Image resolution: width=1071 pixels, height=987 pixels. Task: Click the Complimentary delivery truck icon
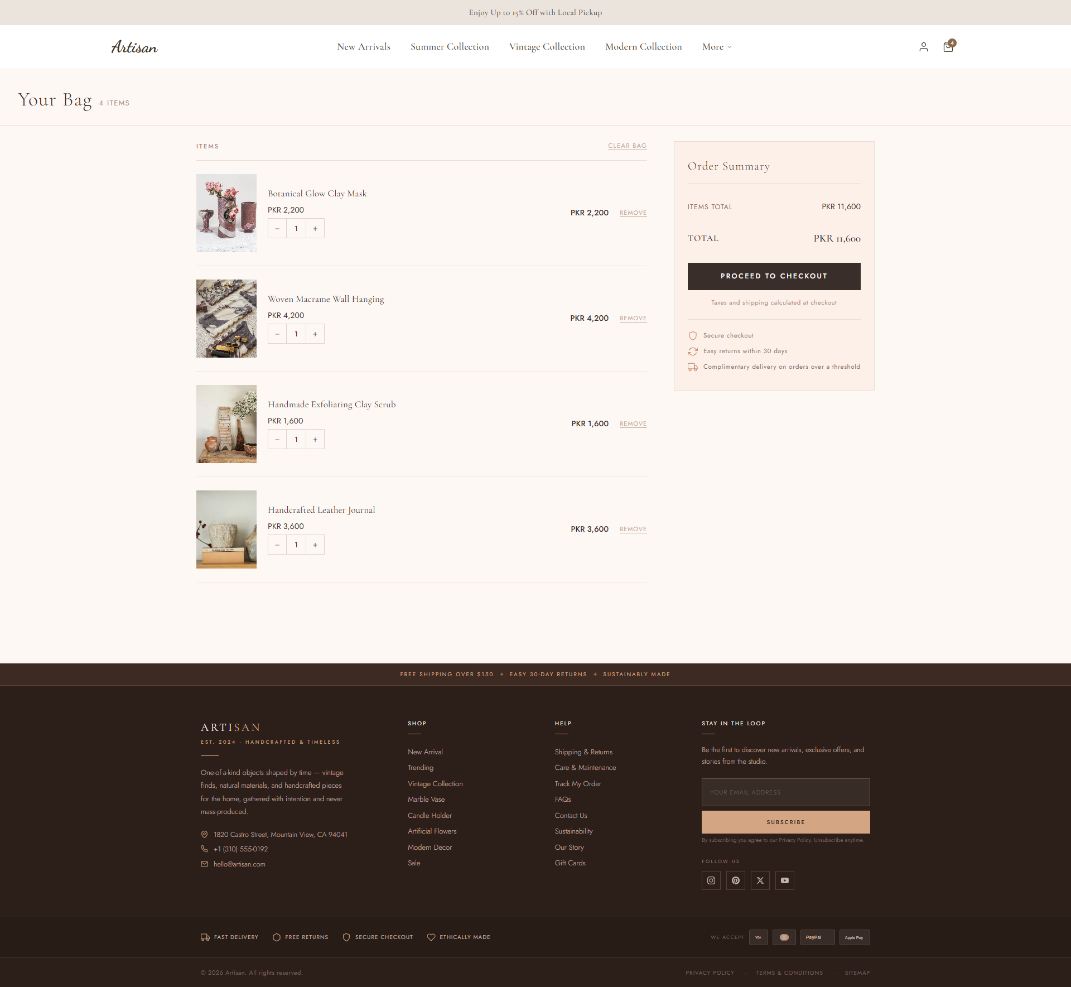(693, 367)
